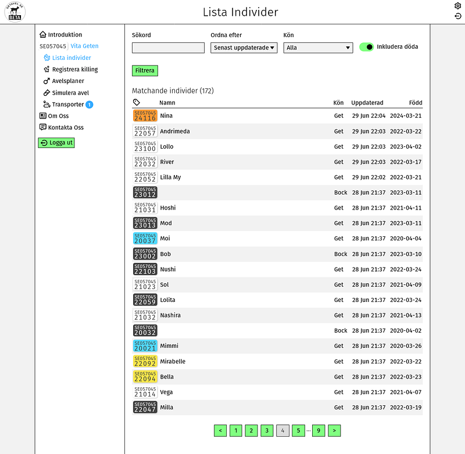Expand the Kön dropdown
This screenshot has height=454, width=465.
click(x=318, y=48)
